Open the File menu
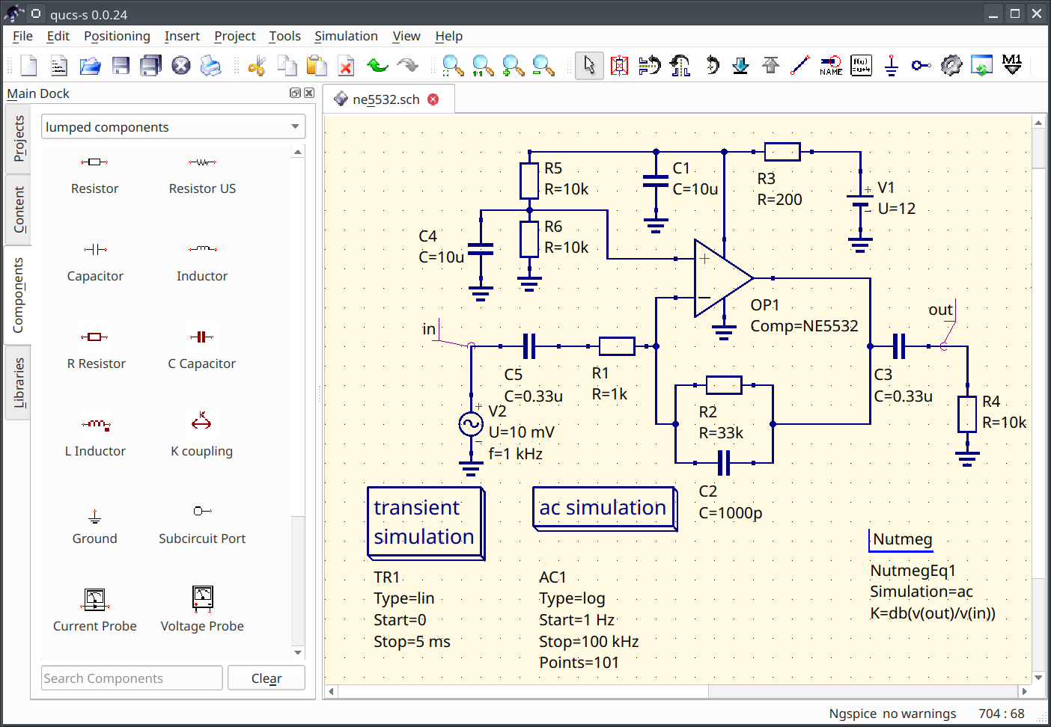Screen dimensions: 1051x727 [x=22, y=36]
